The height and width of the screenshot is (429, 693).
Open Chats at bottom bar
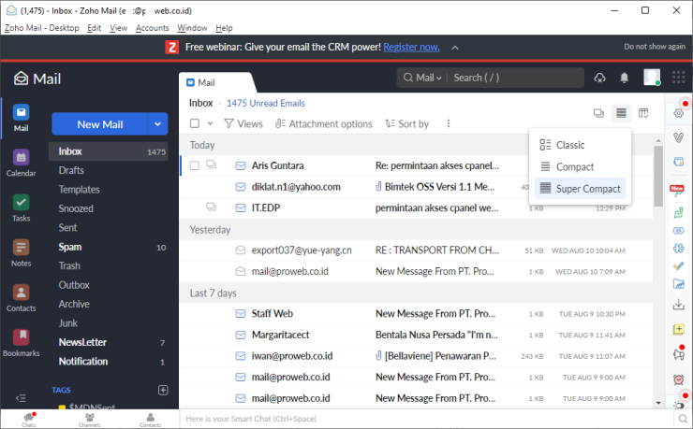pos(29,420)
